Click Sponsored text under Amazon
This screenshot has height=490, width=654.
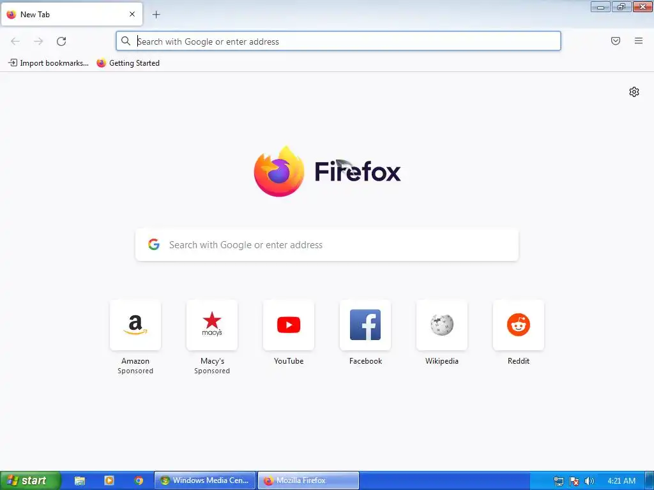[135, 371]
